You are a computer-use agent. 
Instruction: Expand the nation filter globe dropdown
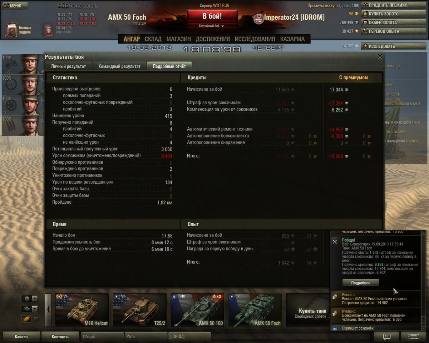pos(35,298)
